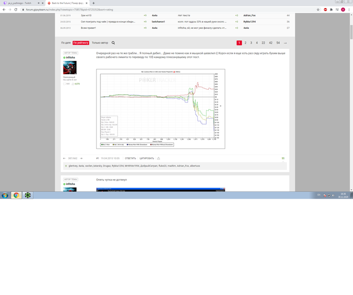This screenshot has width=353, height=295.
Task: Click the browser forward arrow
Action: click(10, 10)
